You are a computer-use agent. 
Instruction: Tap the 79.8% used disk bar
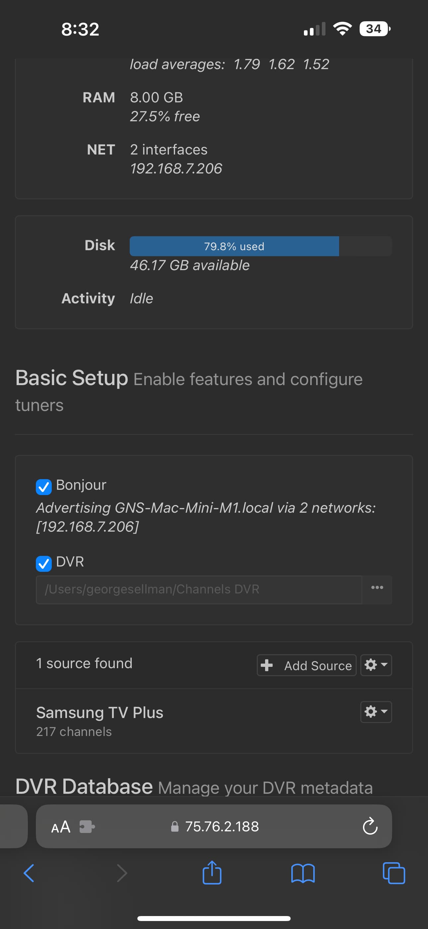(234, 246)
